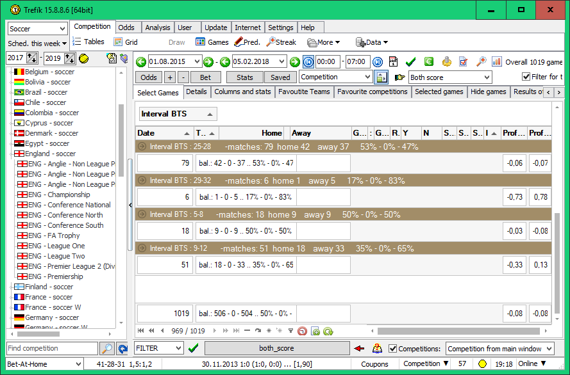Click the horizontal scrollbar under results grid
570x375 pixels.
(458, 331)
